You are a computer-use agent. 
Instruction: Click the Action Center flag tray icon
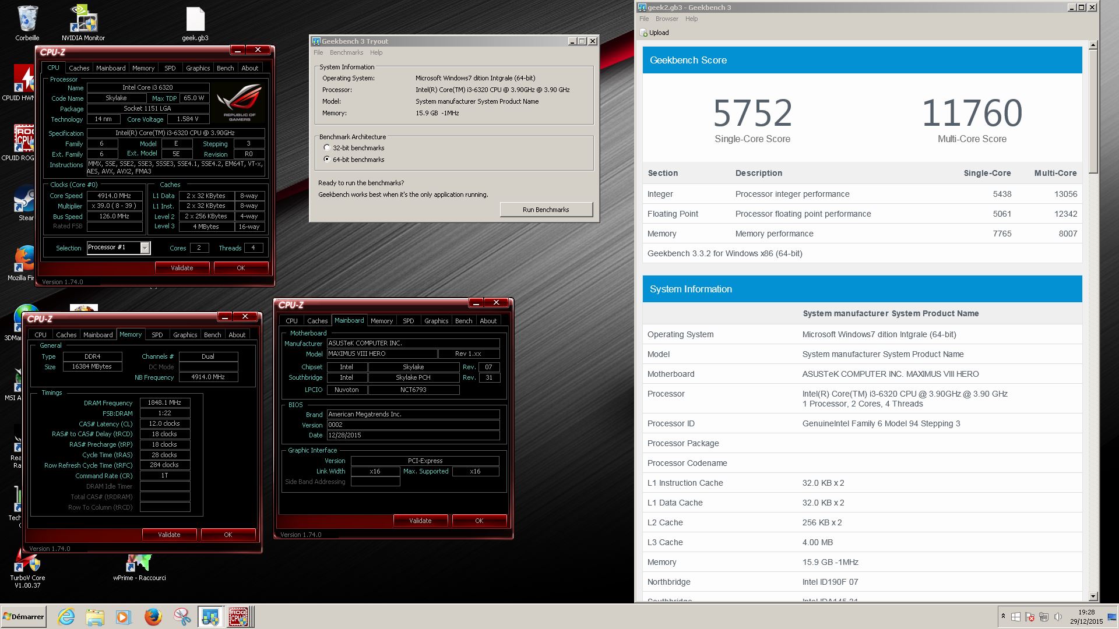1030,617
